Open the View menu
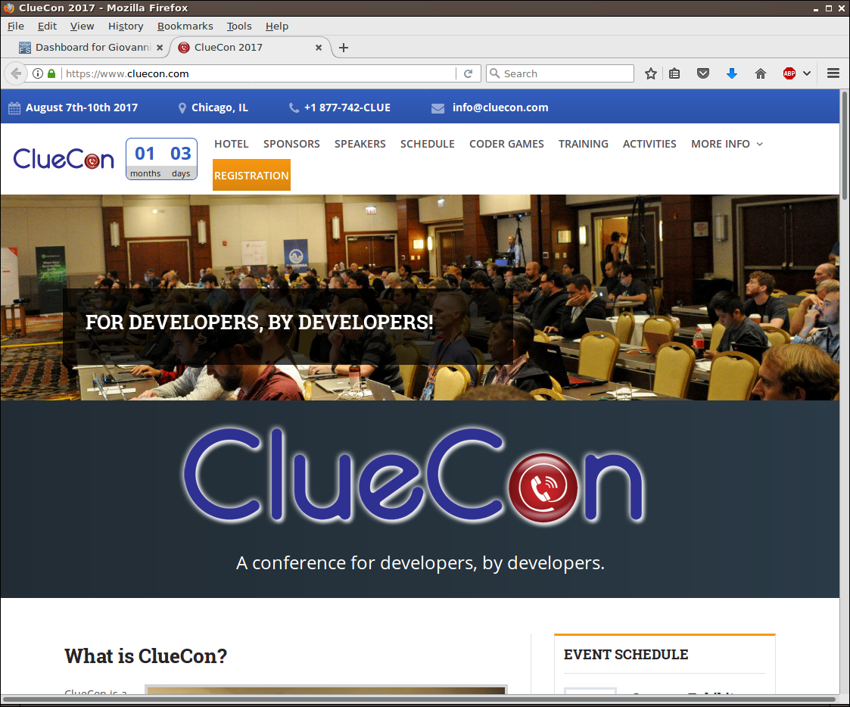The image size is (850, 707). 82,26
